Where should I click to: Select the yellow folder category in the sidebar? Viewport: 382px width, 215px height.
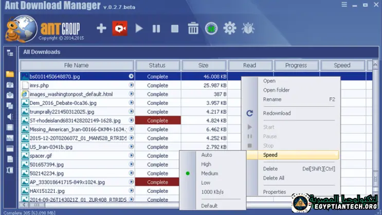10,74
